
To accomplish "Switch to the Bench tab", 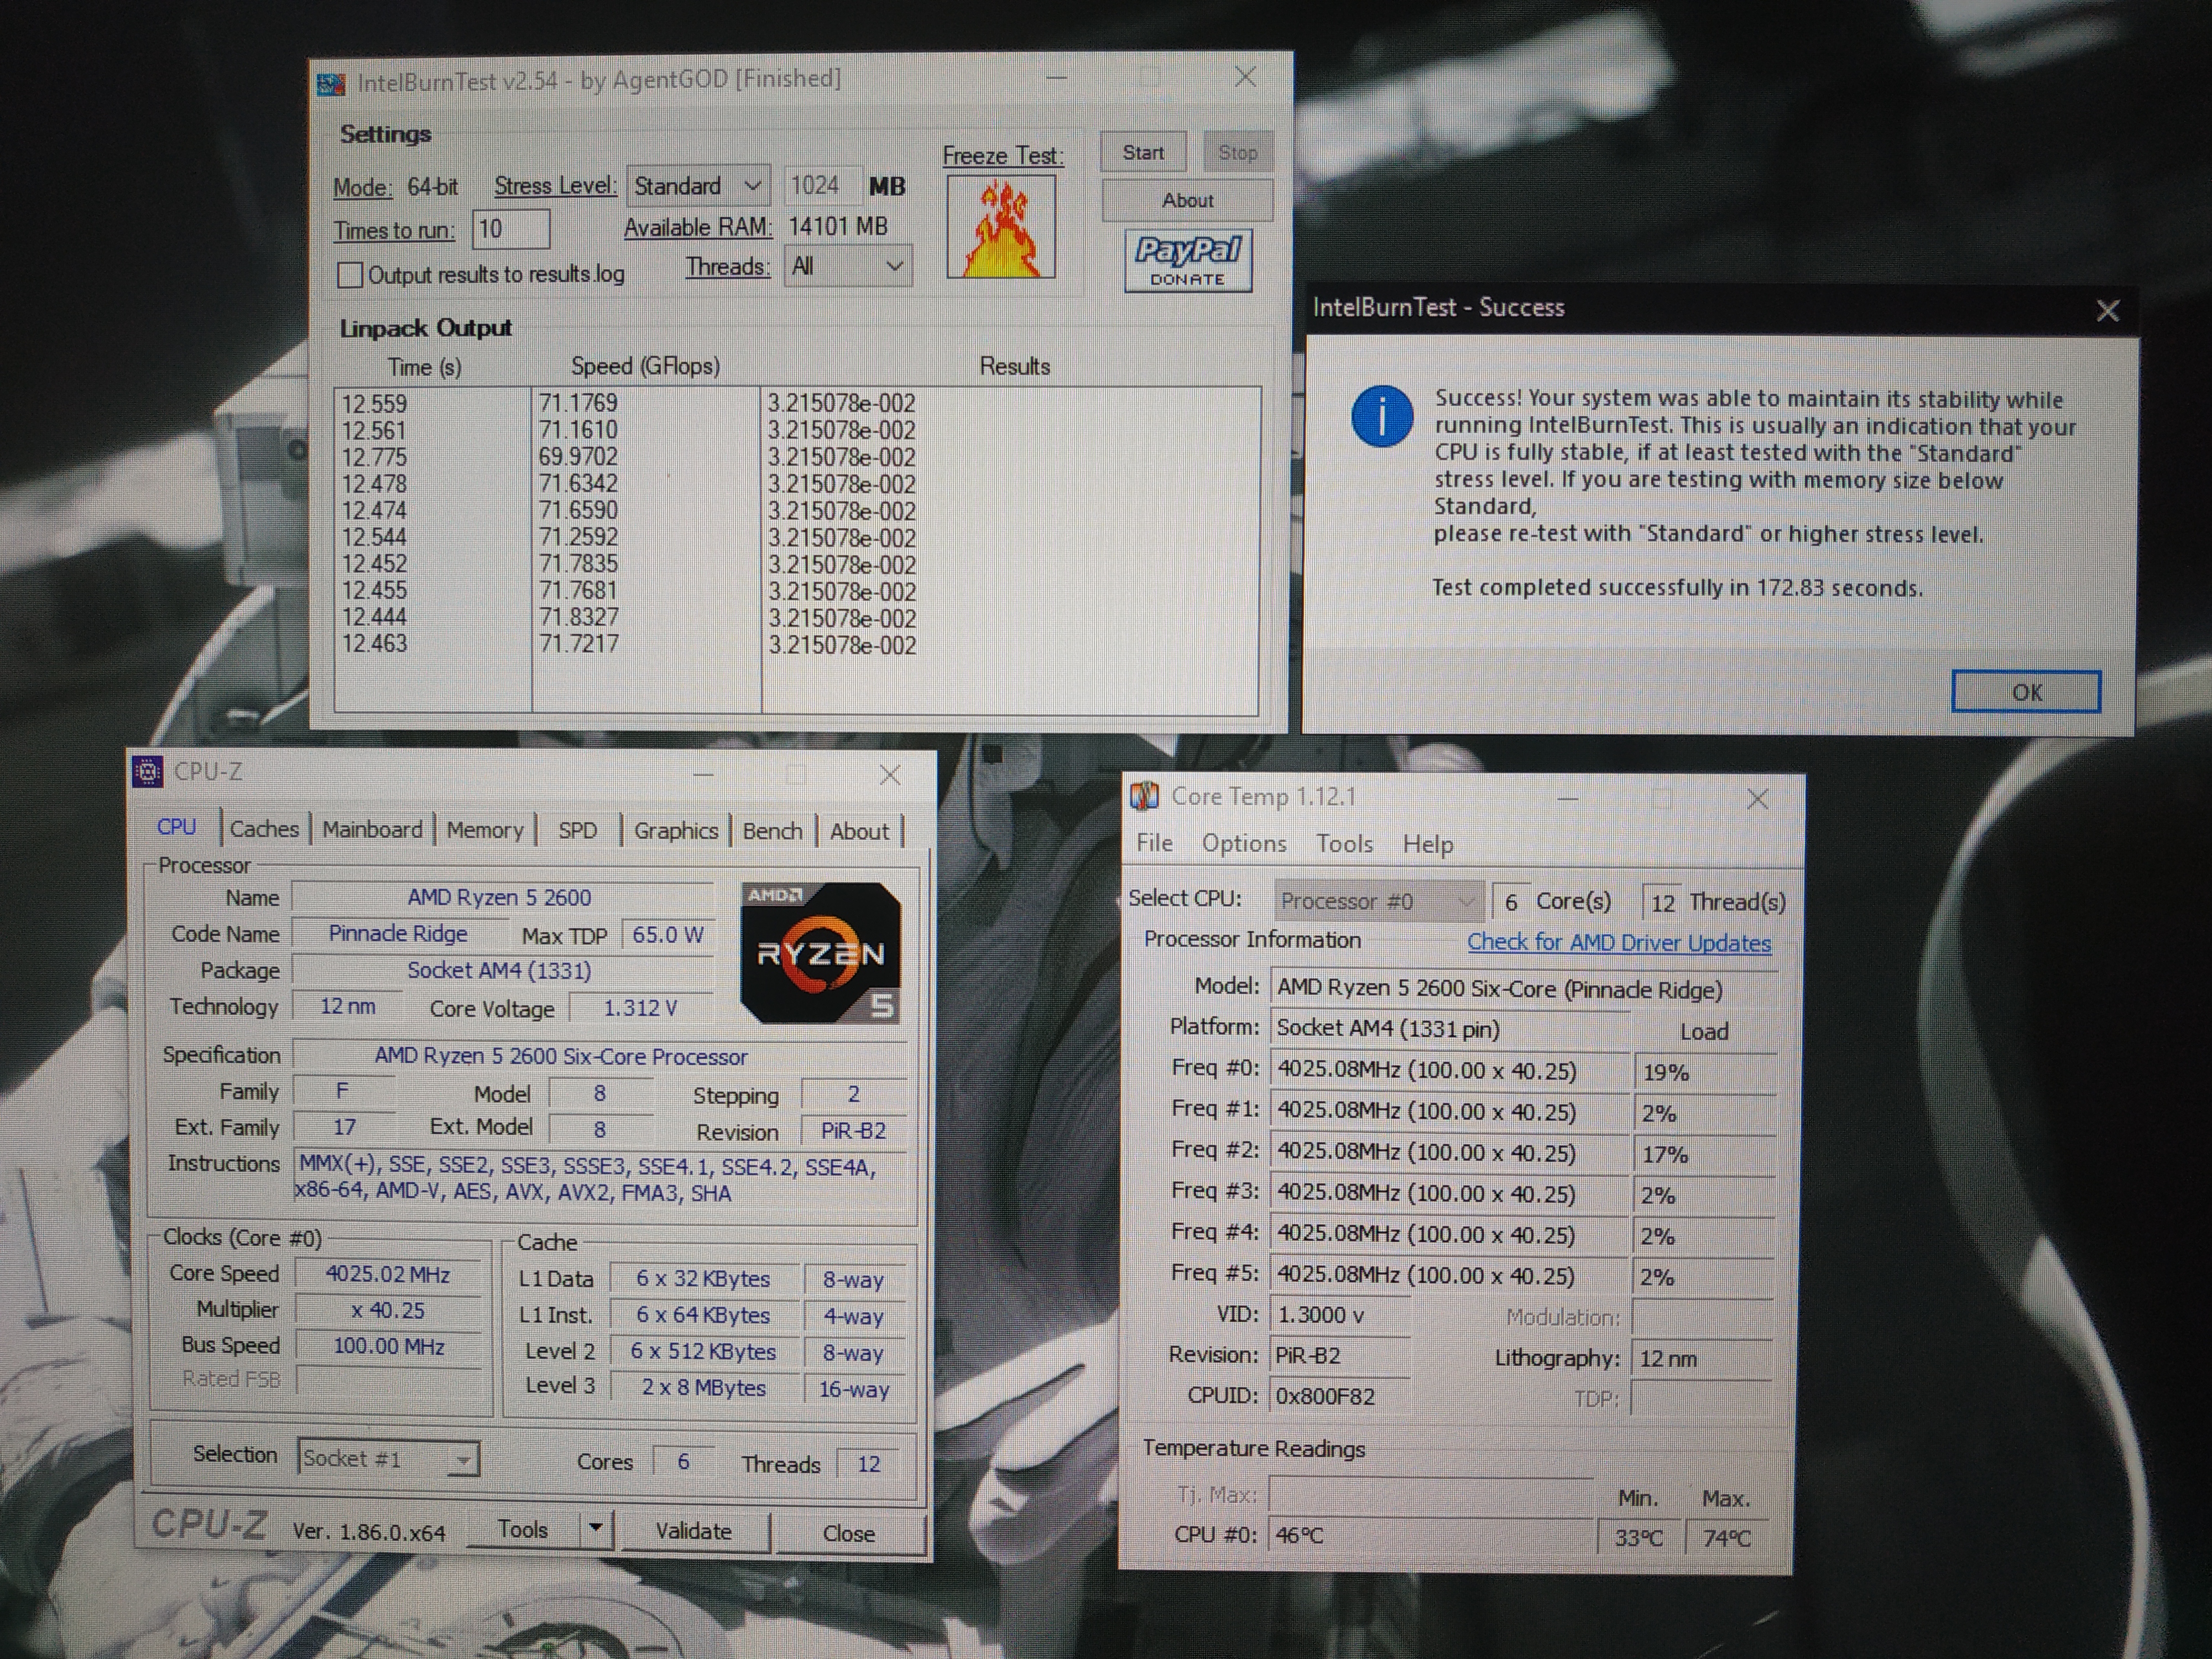I will pyautogui.click(x=772, y=831).
